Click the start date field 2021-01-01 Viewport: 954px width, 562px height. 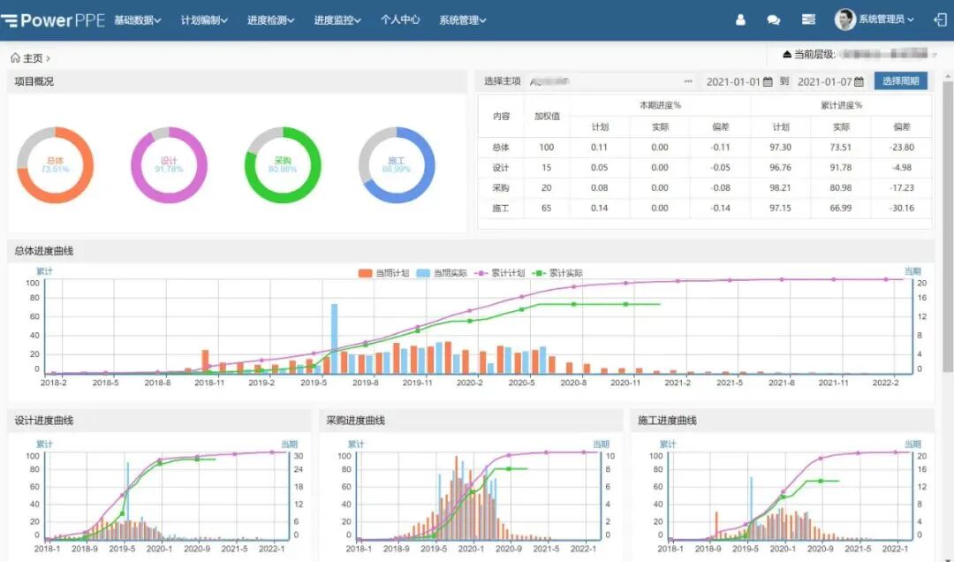(x=738, y=81)
